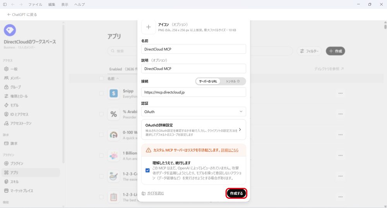Open more options for 1-2-3-C row
Image resolution: width=387 pixels, height=208 pixels.
(x=341, y=176)
